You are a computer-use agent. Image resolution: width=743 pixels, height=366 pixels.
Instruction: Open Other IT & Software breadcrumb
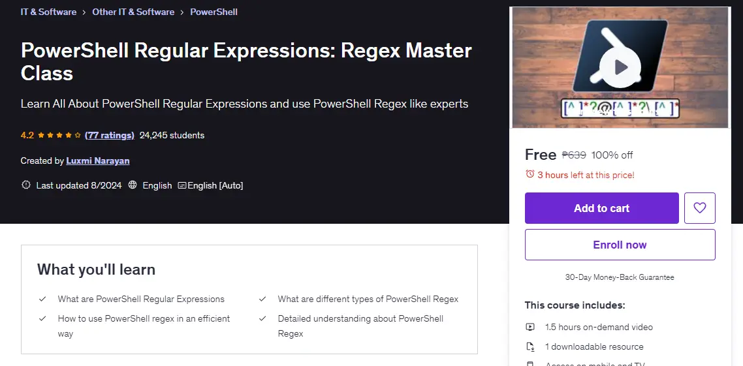133,12
